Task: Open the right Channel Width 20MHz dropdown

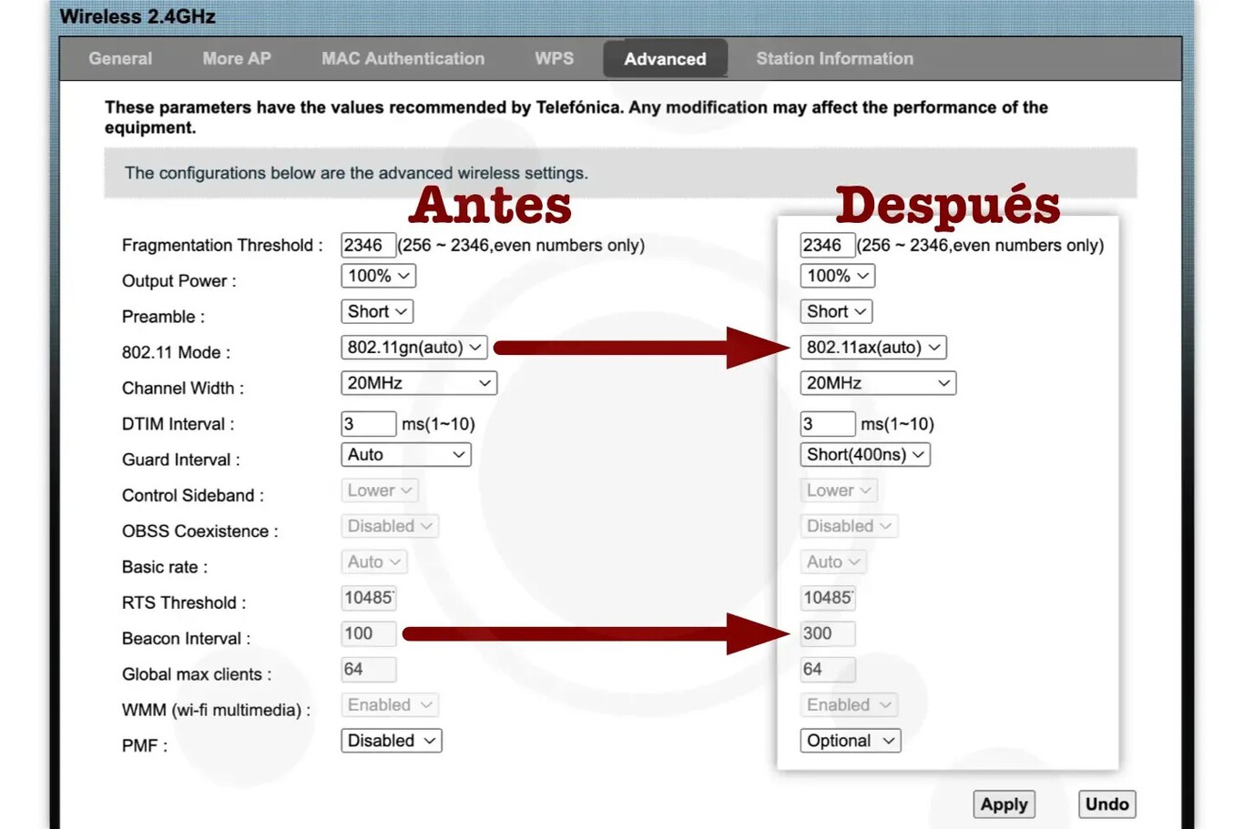Action: (x=878, y=383)
